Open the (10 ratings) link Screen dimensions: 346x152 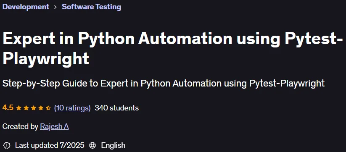(72, 108)
